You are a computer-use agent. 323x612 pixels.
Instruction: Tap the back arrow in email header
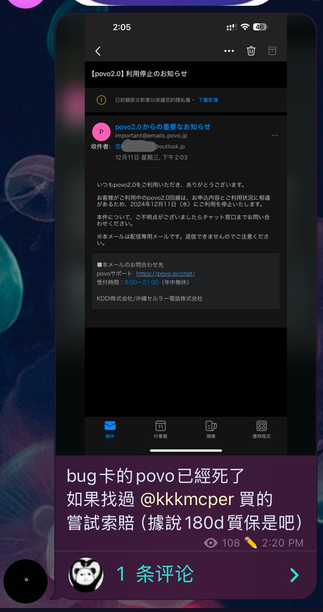(98, 51)
